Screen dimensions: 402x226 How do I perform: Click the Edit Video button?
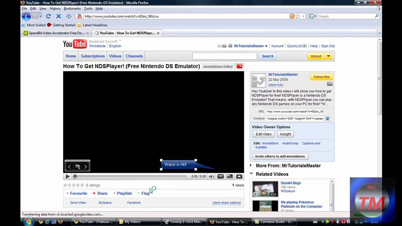pos(263,134)
